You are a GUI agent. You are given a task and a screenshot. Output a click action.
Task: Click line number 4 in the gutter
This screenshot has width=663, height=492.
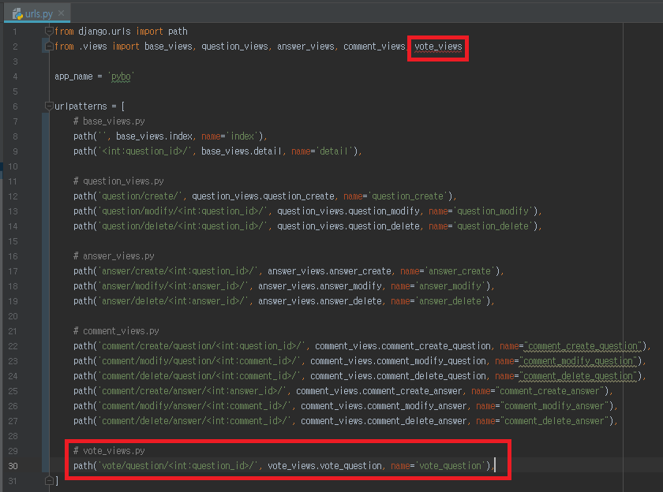pos(15,76)
